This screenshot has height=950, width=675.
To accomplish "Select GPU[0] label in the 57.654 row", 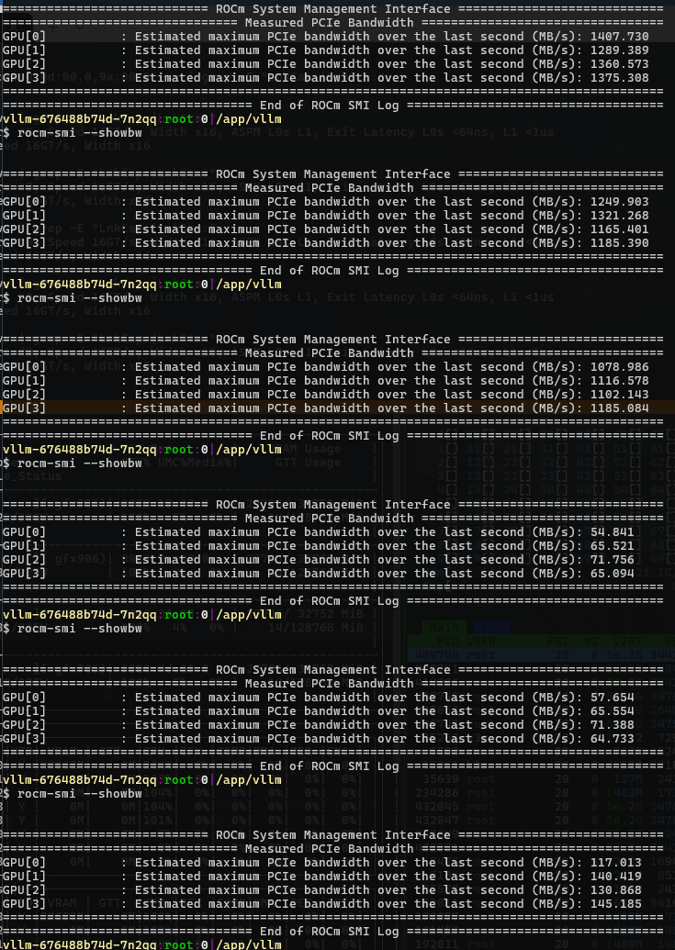I will (24, 698).
